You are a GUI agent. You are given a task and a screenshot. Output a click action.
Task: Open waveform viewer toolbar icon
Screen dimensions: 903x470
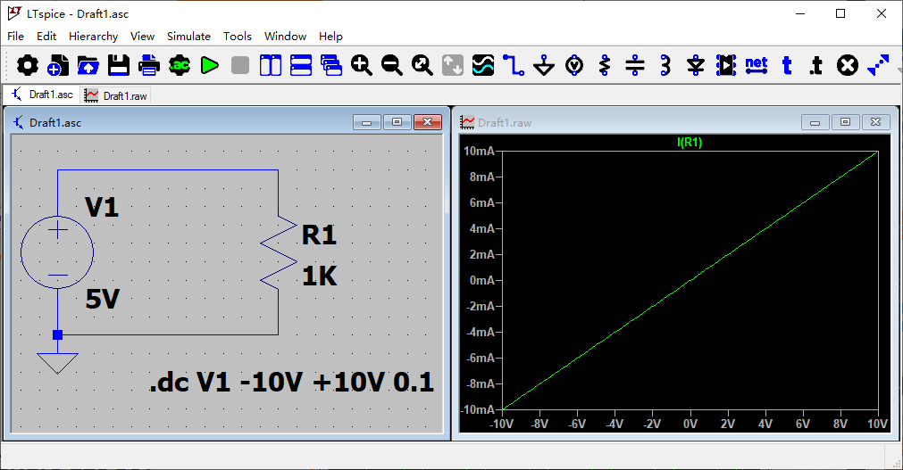(483, 66)
